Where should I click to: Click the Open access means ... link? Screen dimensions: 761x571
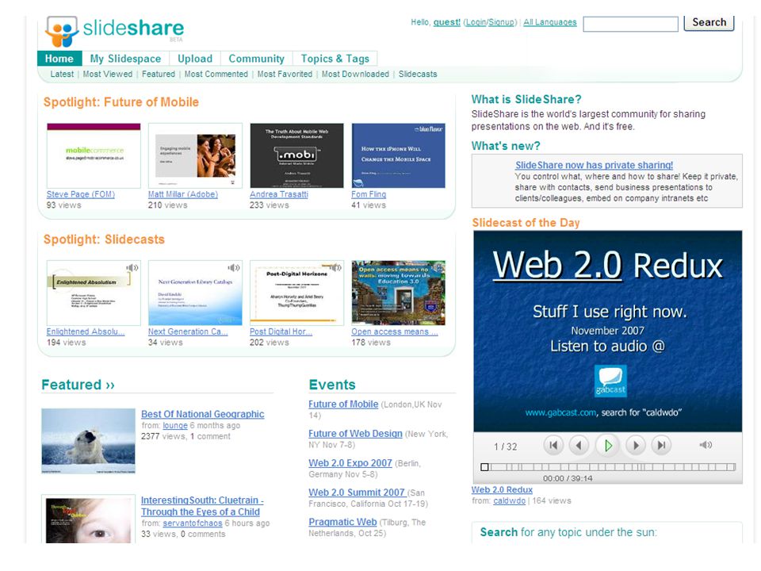(395, 331)
